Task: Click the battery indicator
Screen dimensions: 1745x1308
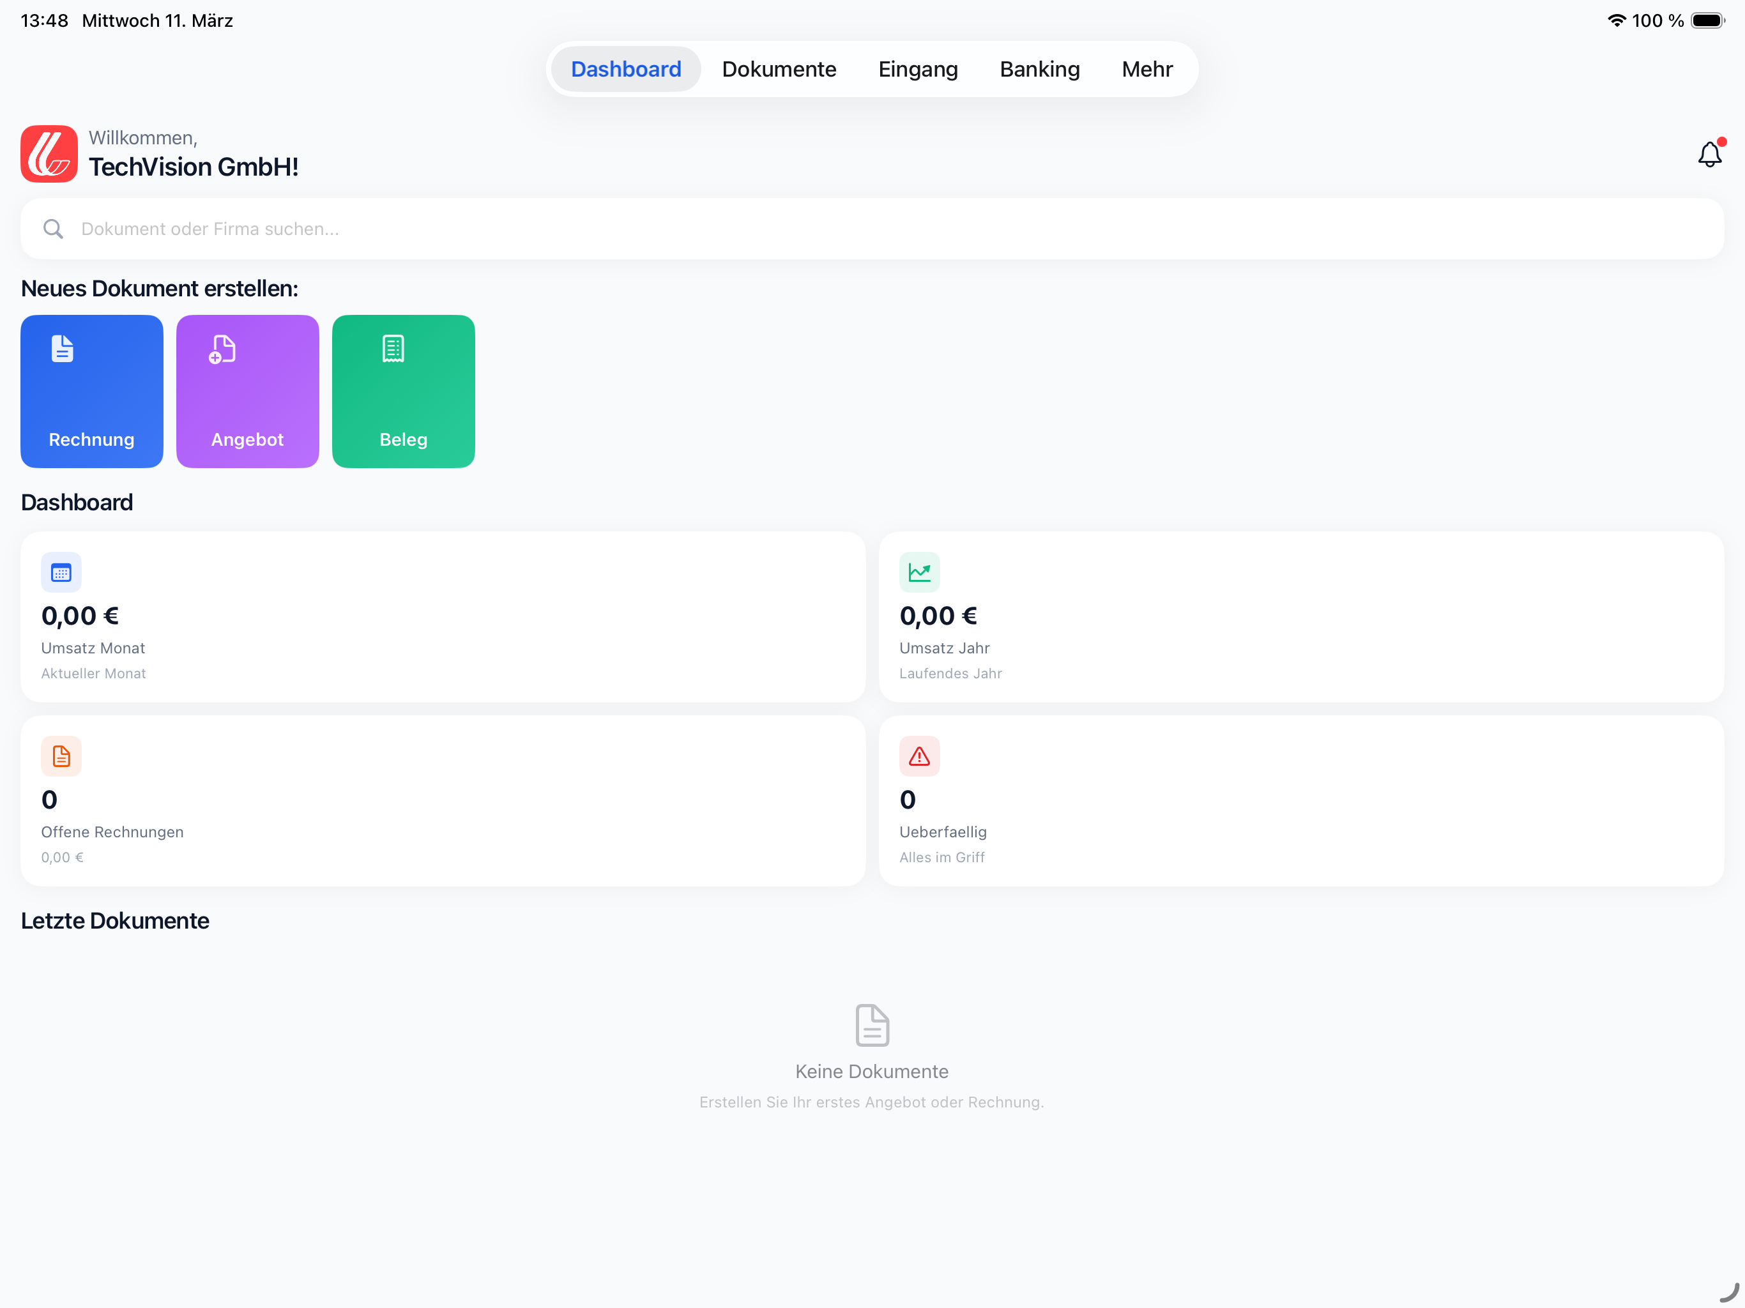Action: [x=1708, y=20]
